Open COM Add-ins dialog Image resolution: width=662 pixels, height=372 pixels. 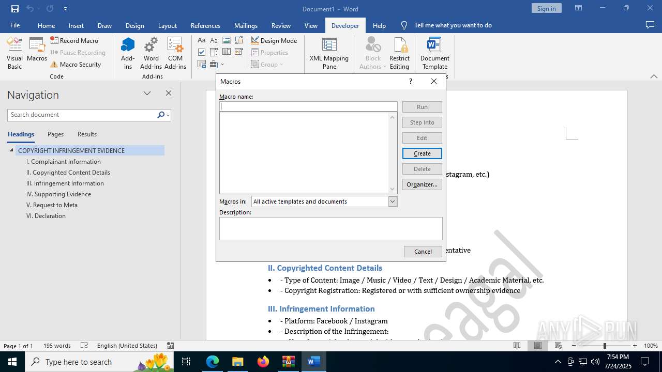pos(175,53)
